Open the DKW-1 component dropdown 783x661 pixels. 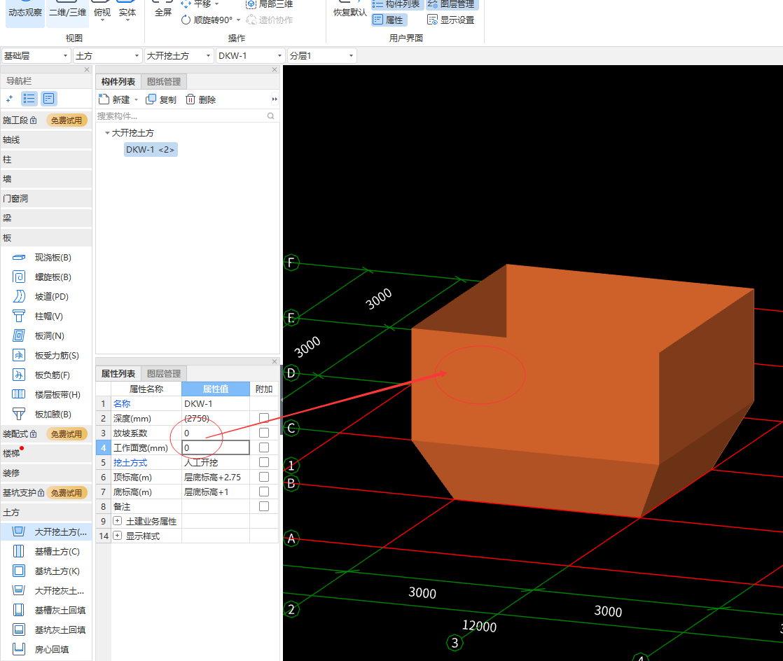(251, 56)
